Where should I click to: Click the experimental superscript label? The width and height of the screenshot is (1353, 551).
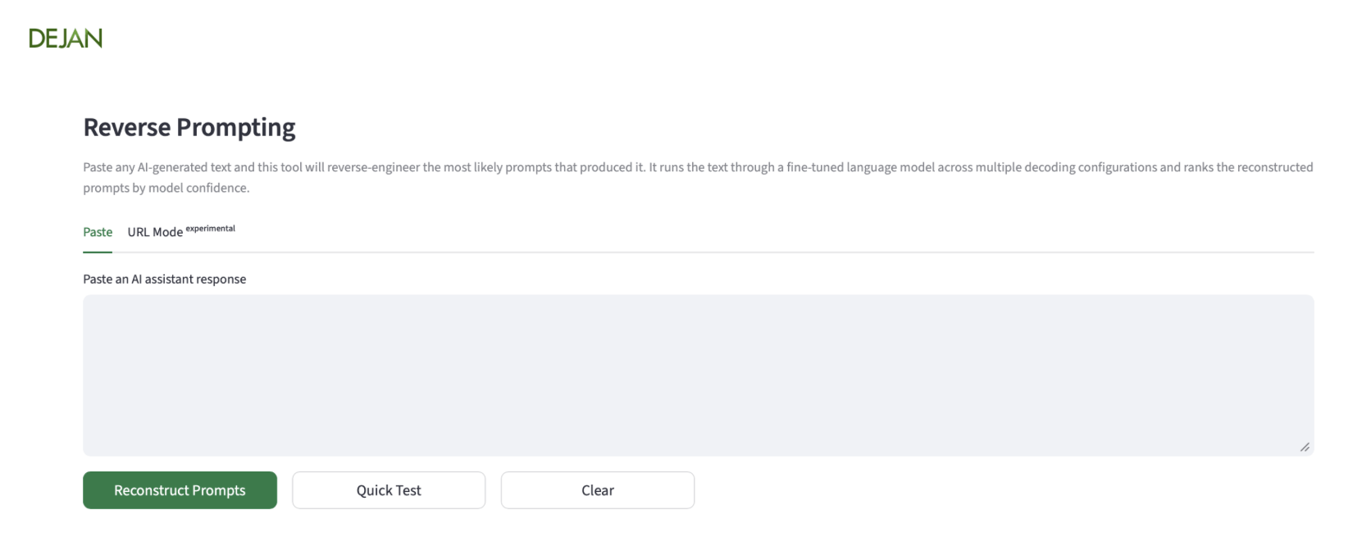point(211,229)
